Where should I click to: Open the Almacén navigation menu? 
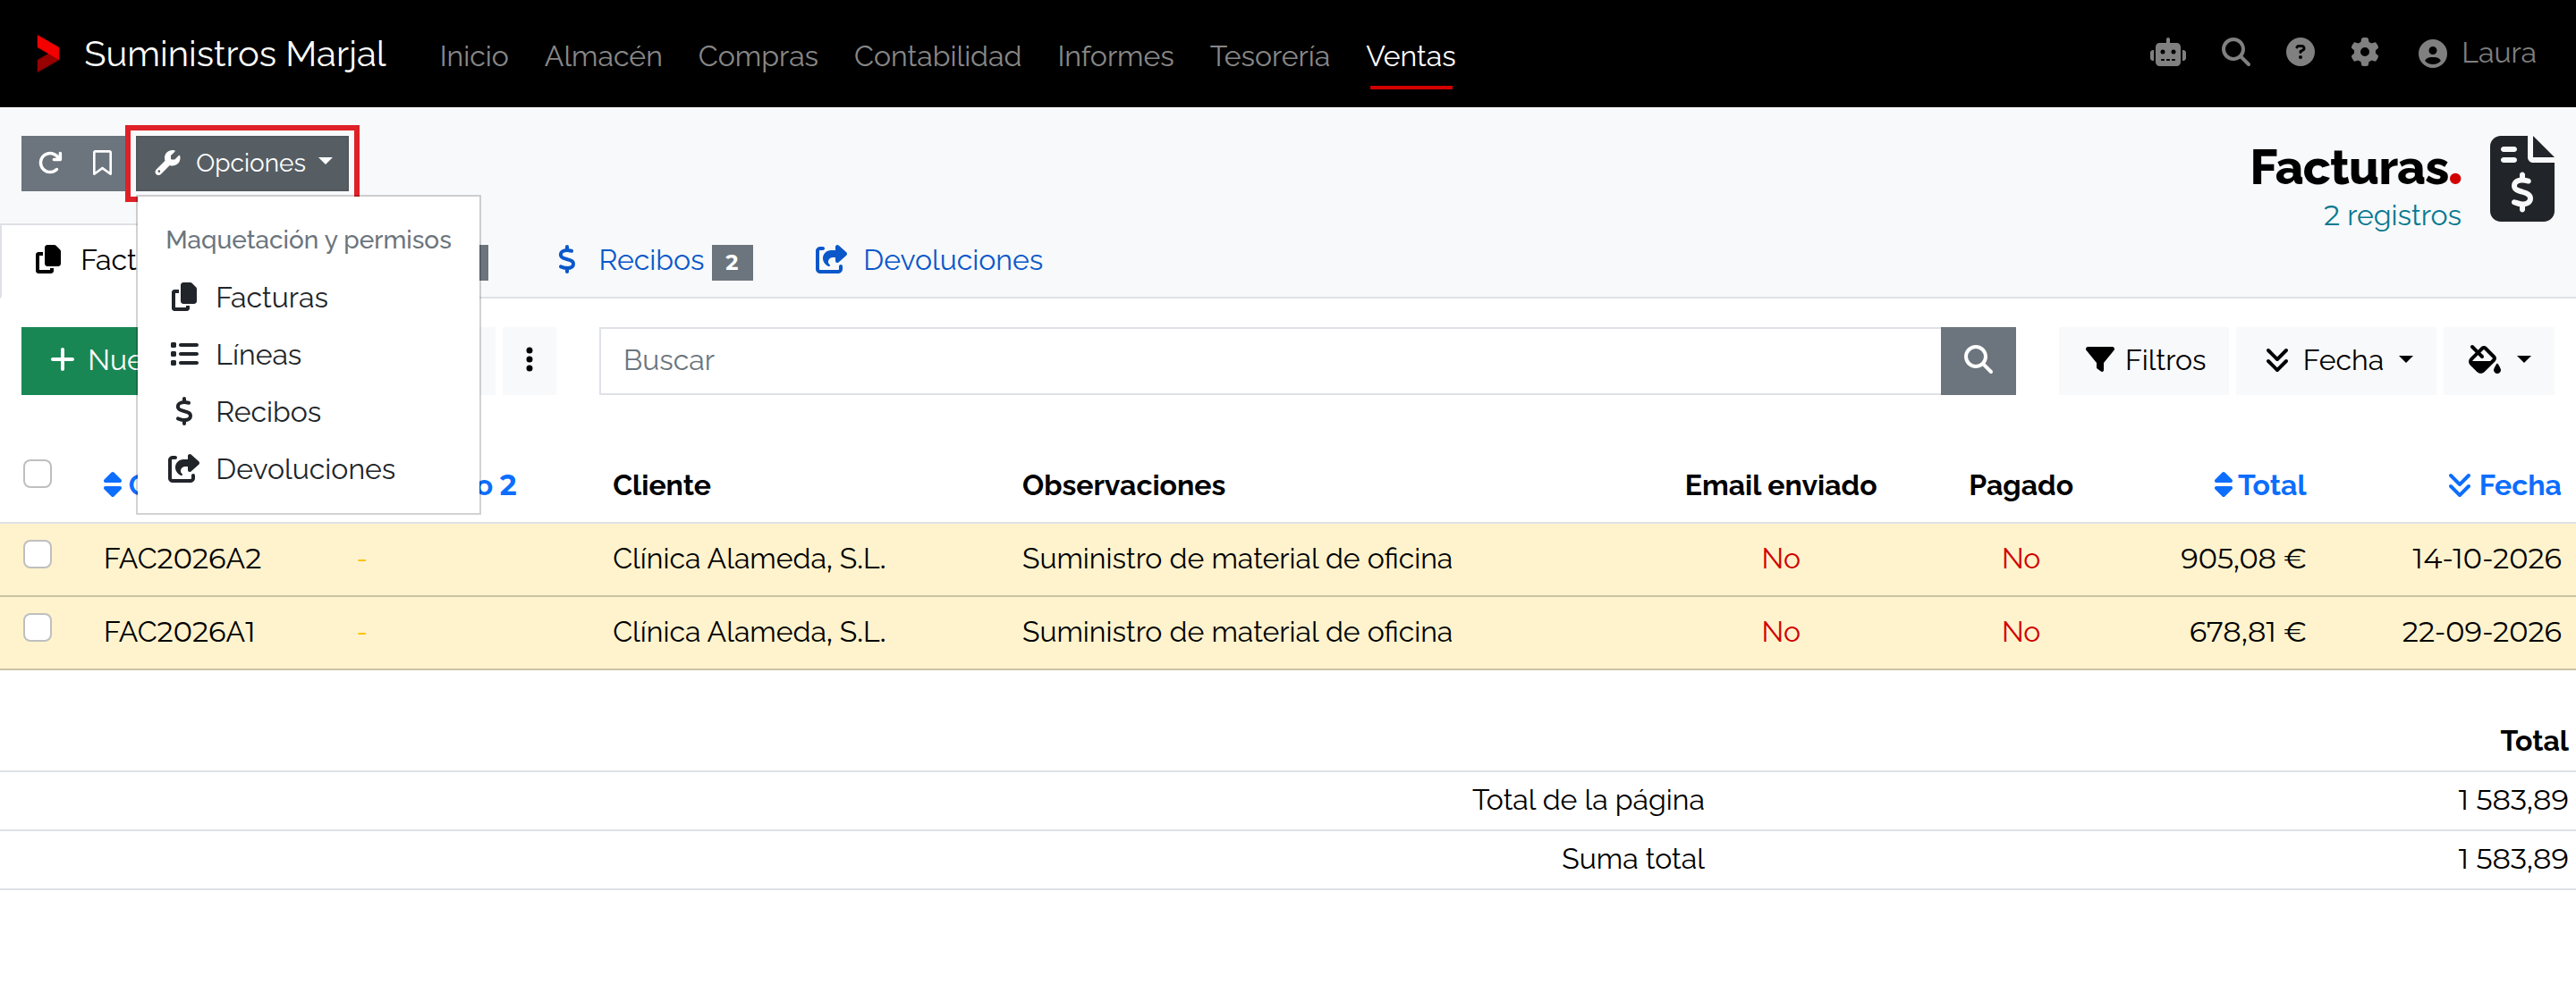click(603, 56)
